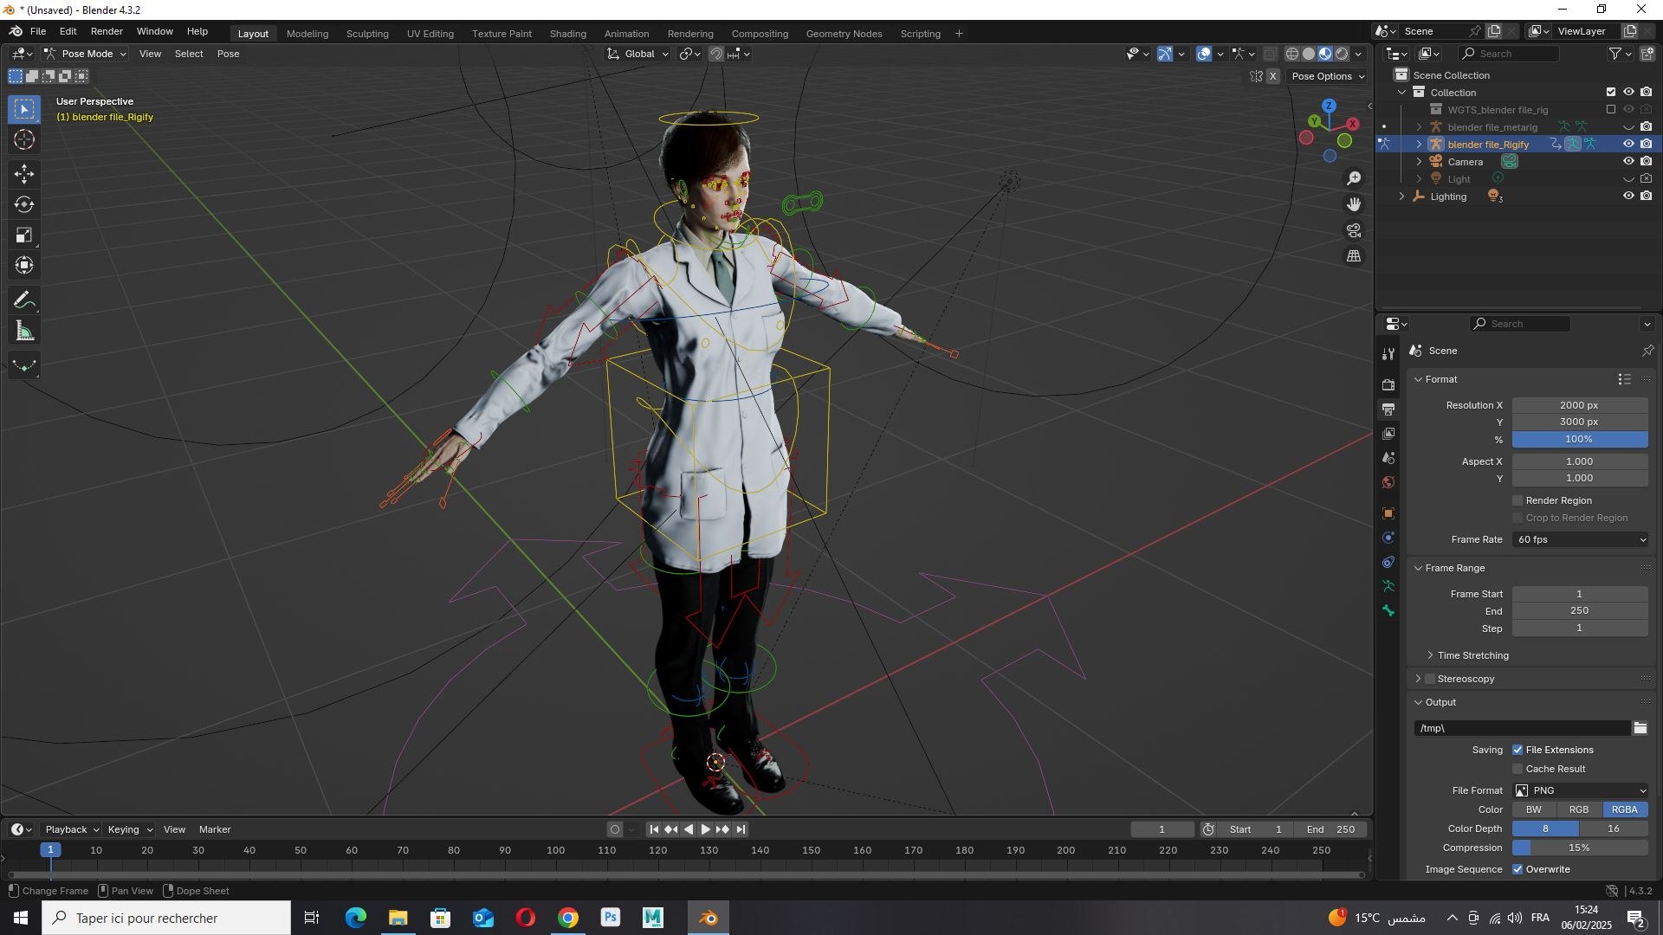Set color depth to 16
Viewport: 1663px width, 935px height.
(1614, 829)
